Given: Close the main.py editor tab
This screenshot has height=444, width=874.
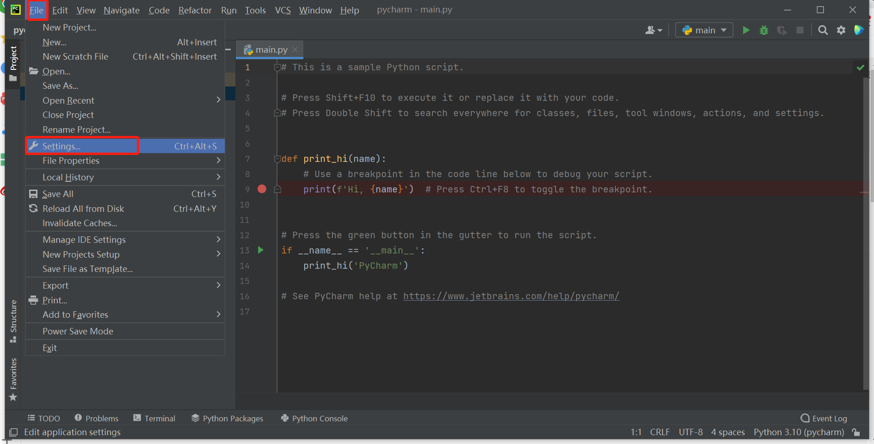Looking at the screenshot, I should pos(295,49).
